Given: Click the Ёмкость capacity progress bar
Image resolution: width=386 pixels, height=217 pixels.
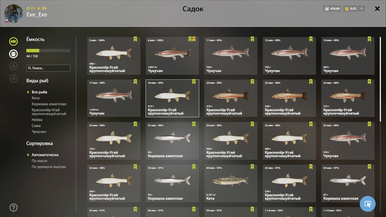Looking at the screenshot, I should 48,51.
